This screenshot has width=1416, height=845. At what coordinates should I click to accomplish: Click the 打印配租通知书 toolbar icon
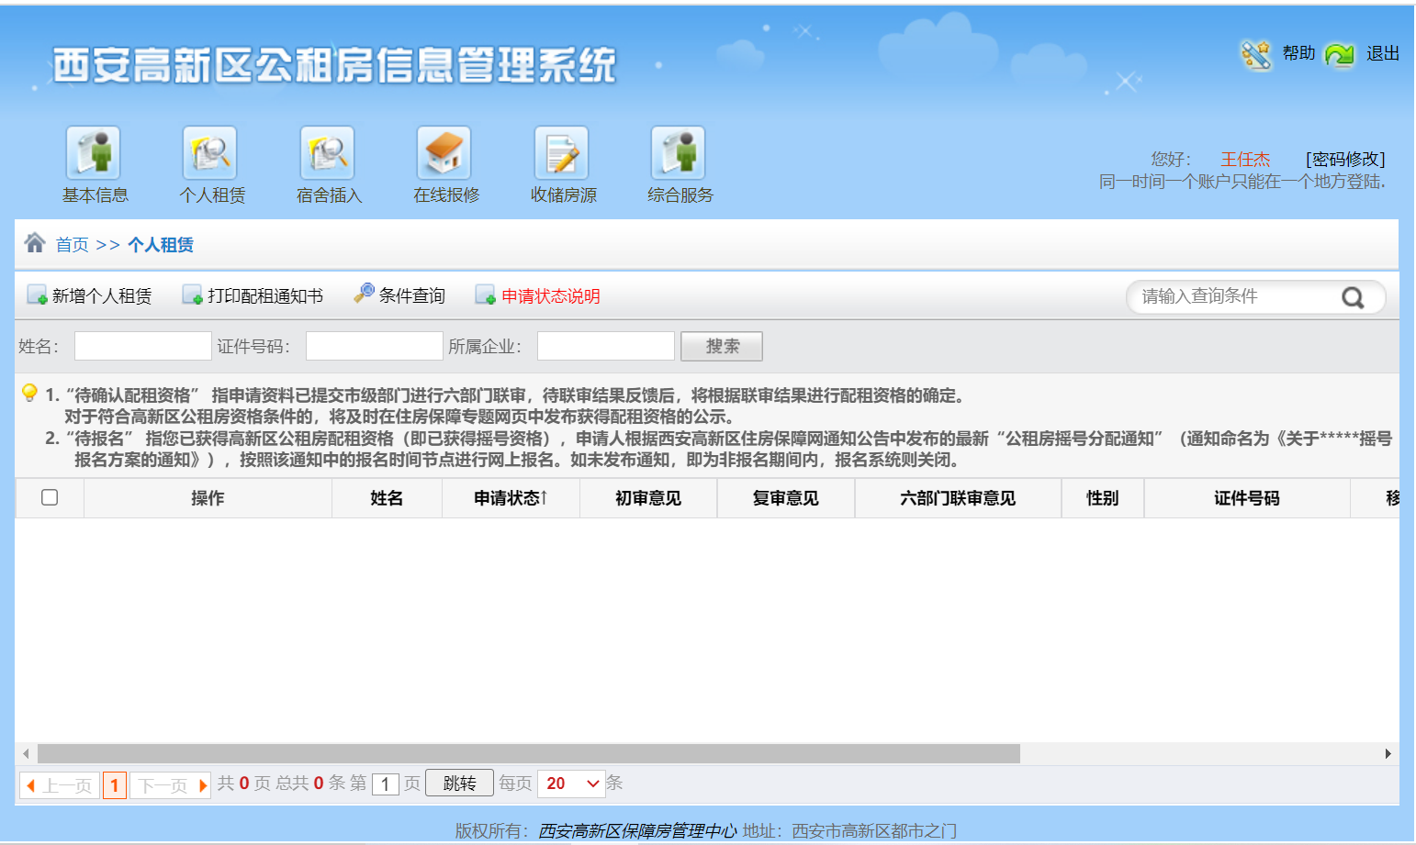click(192, 295)
